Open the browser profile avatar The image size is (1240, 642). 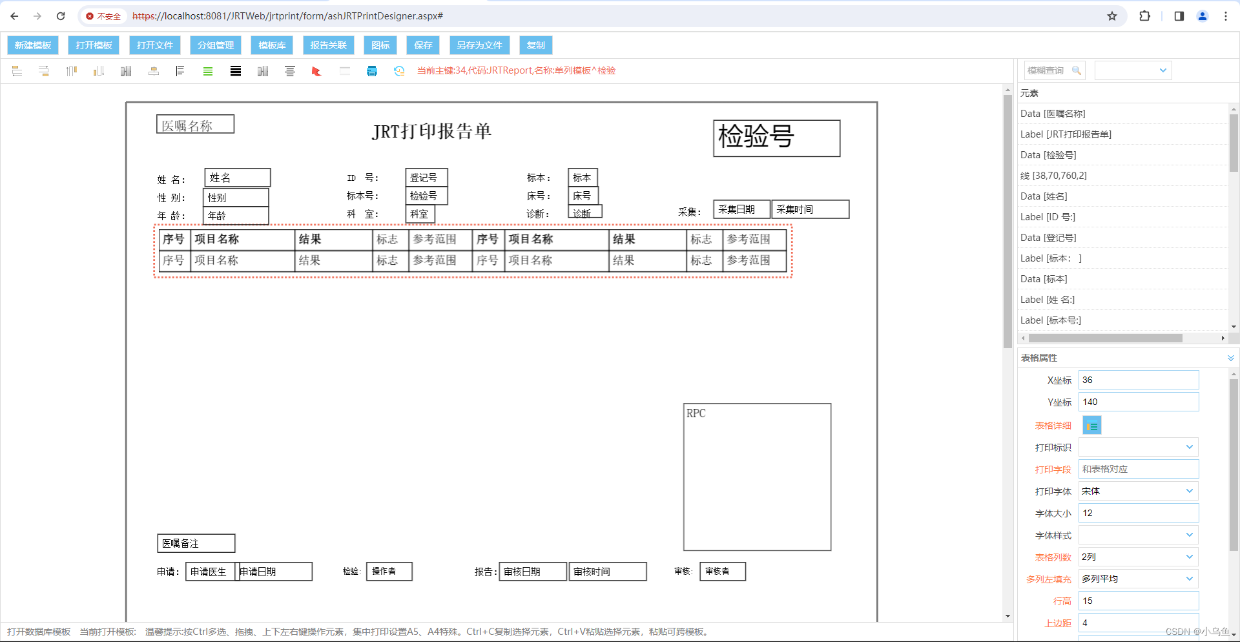tap(1203, 16)
